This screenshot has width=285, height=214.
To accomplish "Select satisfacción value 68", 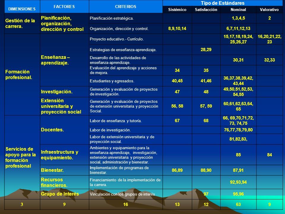I will [x=206, y=121].
